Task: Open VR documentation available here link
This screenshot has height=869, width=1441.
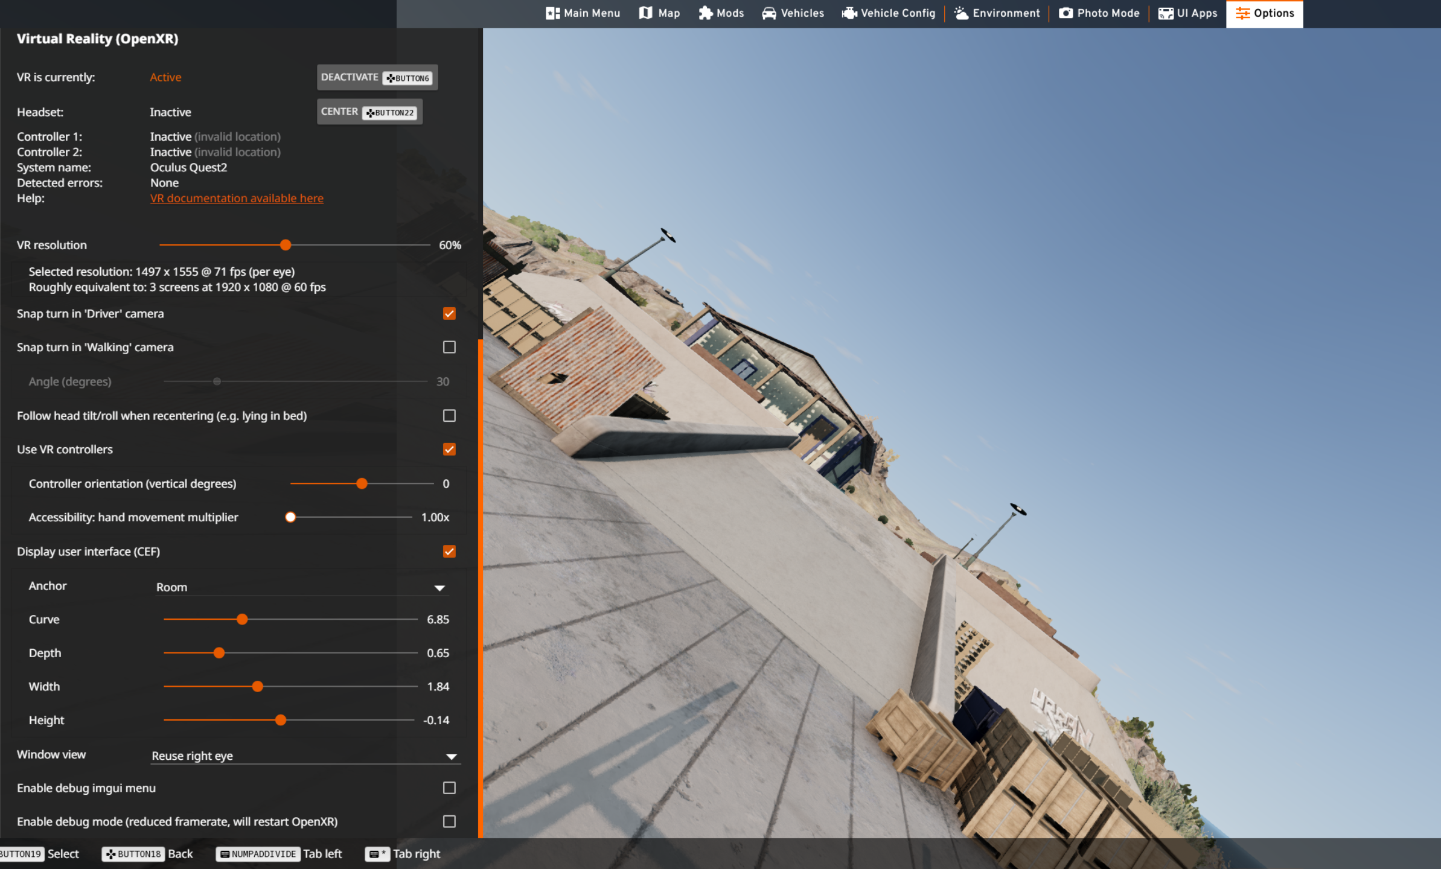Action: (237, 199)
